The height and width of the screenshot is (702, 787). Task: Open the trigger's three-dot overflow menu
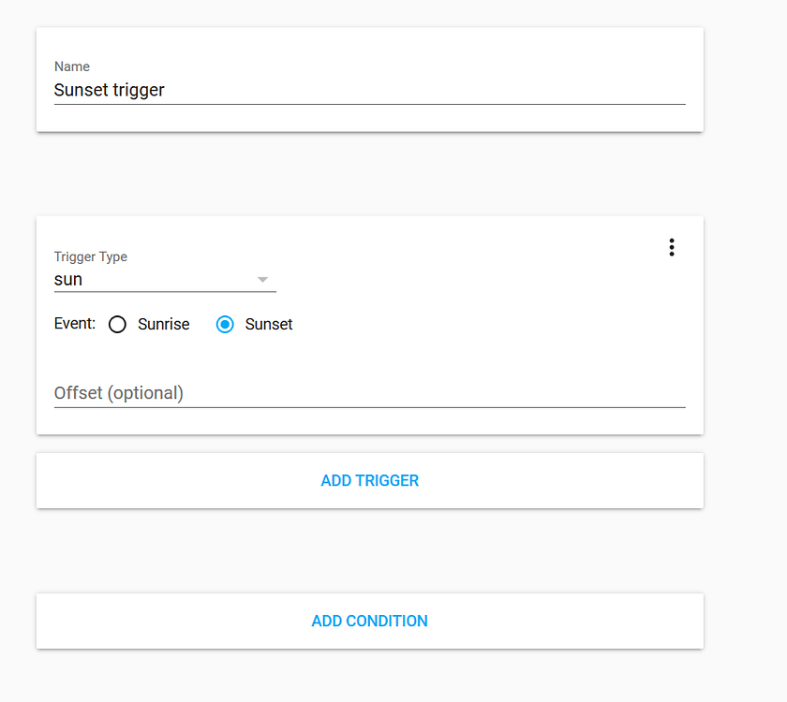[672, 247]
